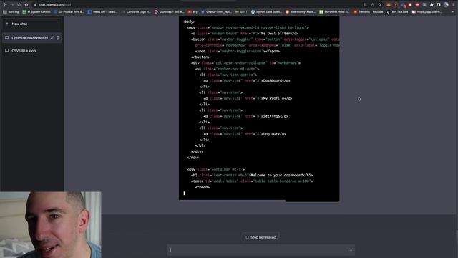The height and width of the screenshot is (258, 458).
Task: Open the Python Data Science bookmark
Action: [x=266, y=12]
